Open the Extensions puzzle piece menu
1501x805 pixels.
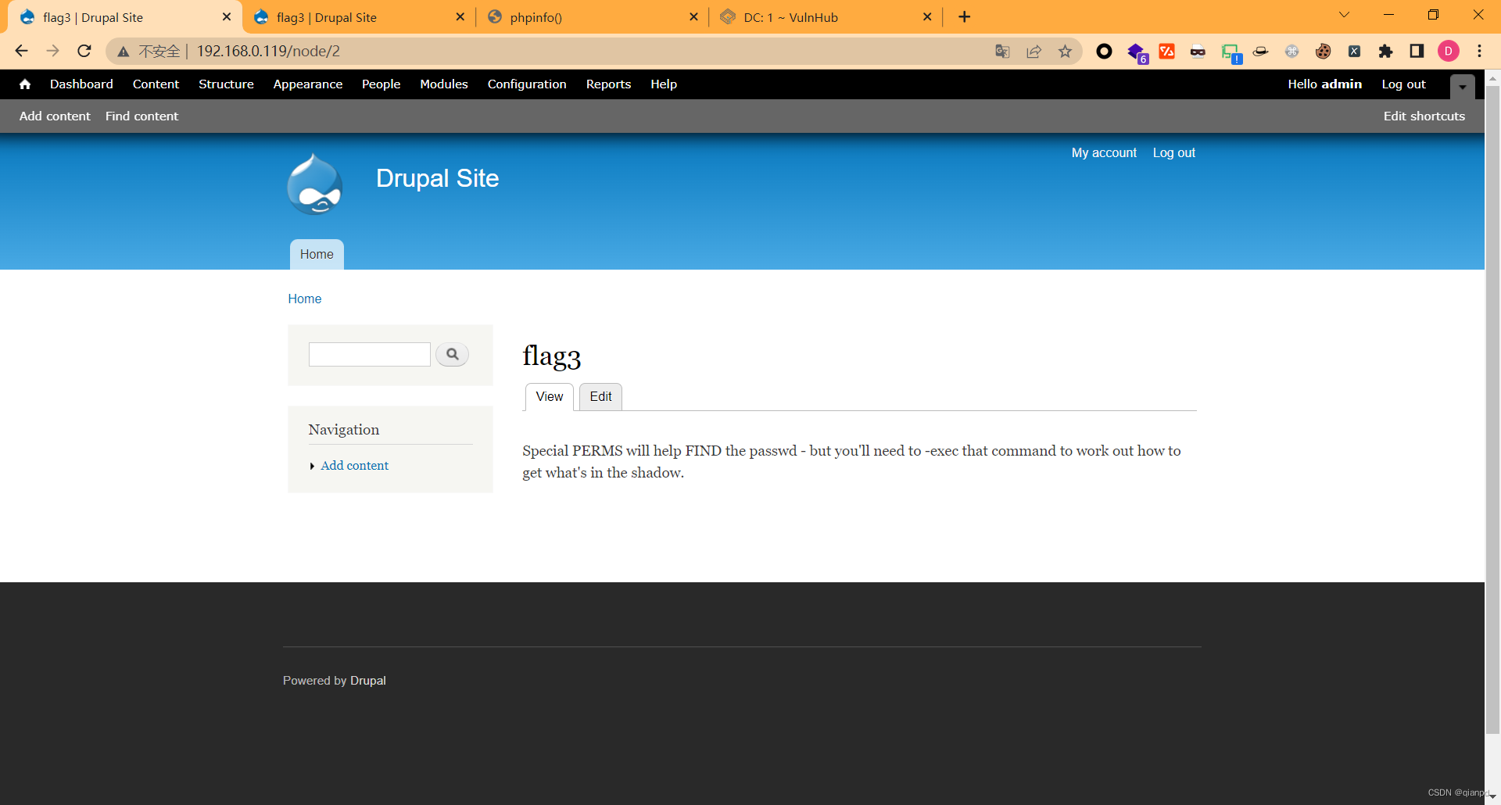[x=1385, y=52]
